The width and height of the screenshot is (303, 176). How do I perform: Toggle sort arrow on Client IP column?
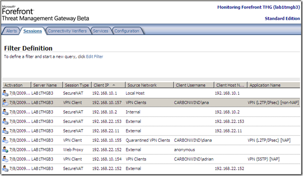pyautogui.click(x=114, y=85)
